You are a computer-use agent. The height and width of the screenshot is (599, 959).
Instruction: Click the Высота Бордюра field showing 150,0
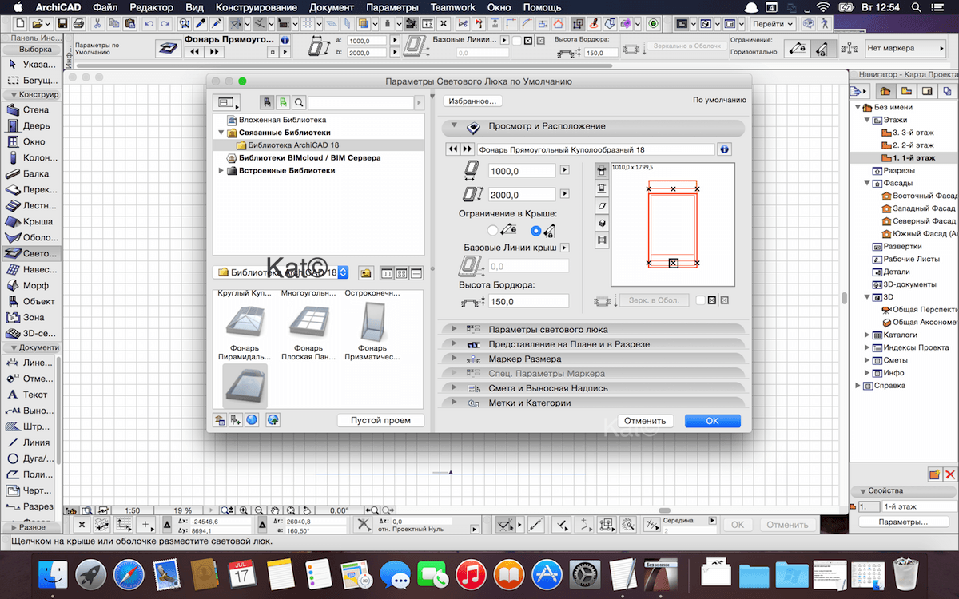528,301
